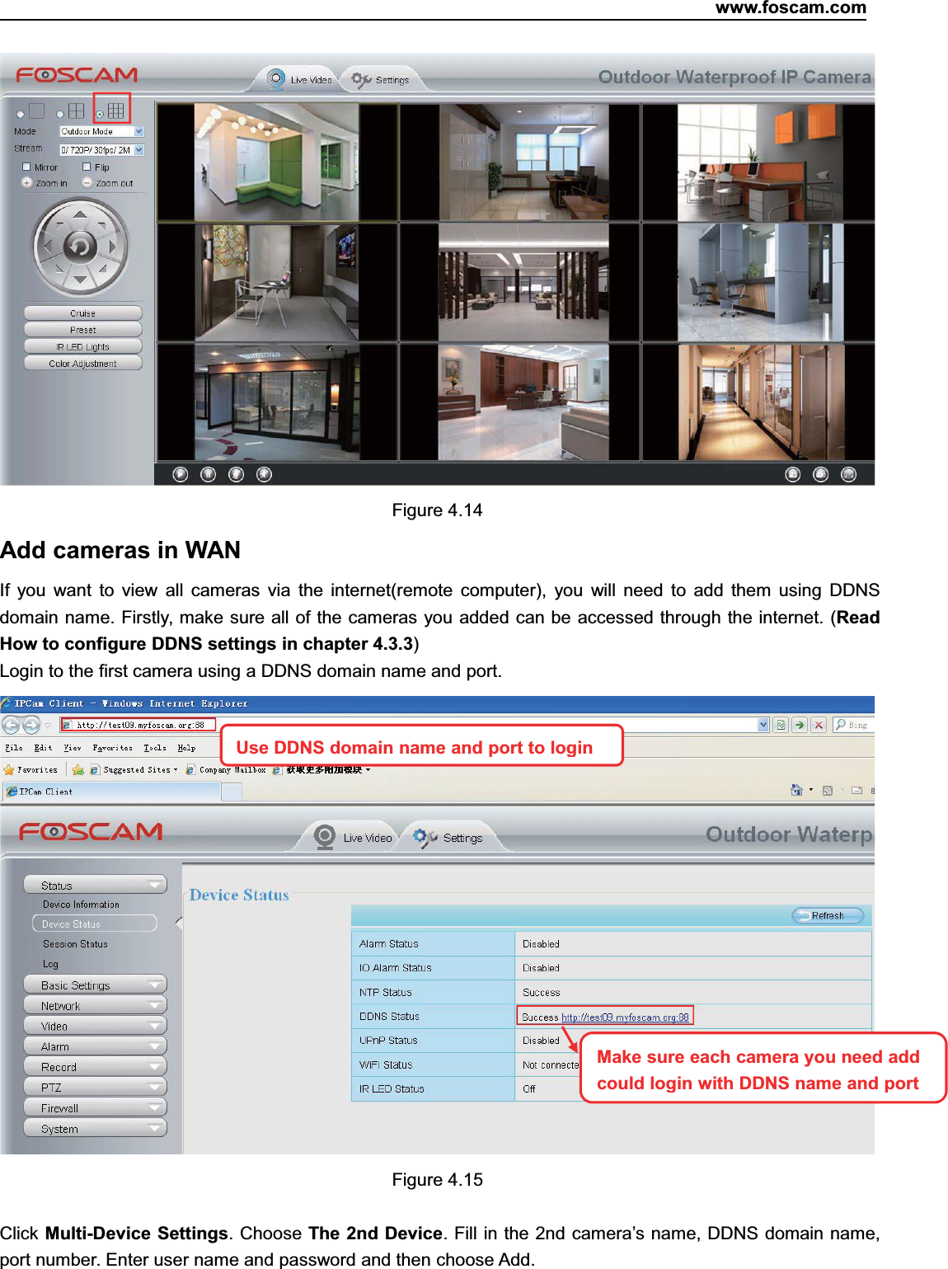
Task: Click the full screen icon at bottom right
Action: coord(847,473)
